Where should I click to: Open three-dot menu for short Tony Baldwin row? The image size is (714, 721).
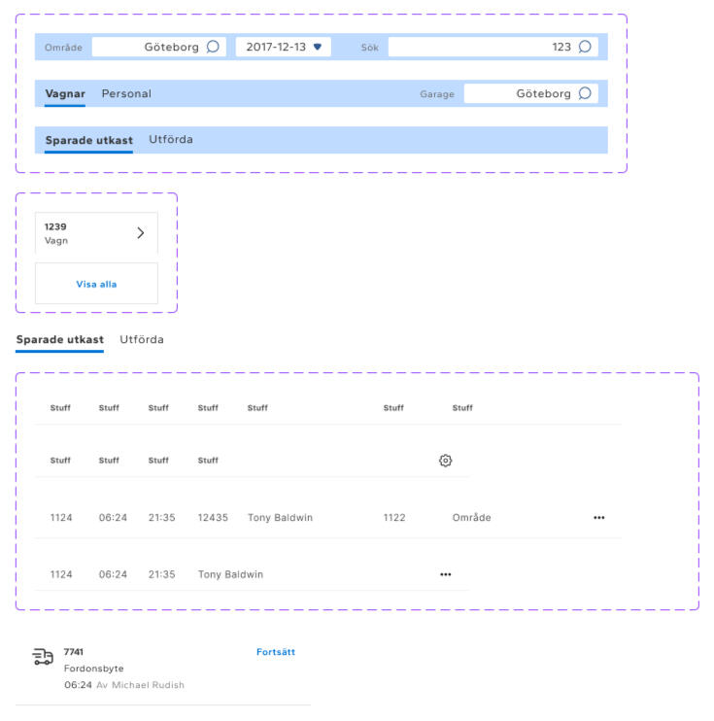coord(446,574)
